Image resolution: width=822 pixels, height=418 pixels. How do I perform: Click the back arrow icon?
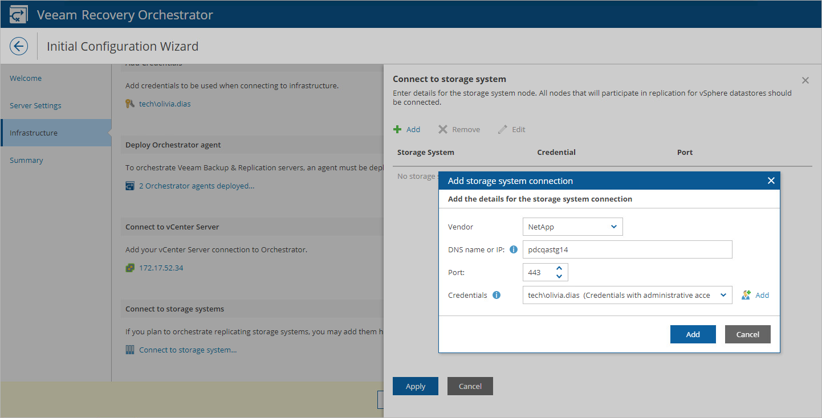19,46
